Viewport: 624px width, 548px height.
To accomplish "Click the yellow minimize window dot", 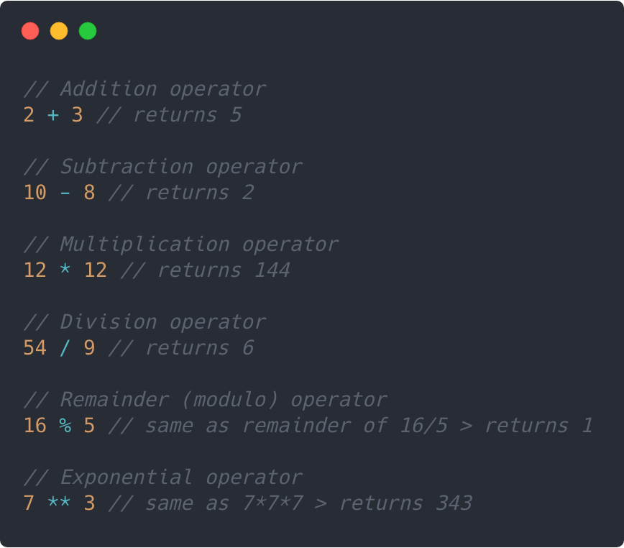I will coord(59,31).
